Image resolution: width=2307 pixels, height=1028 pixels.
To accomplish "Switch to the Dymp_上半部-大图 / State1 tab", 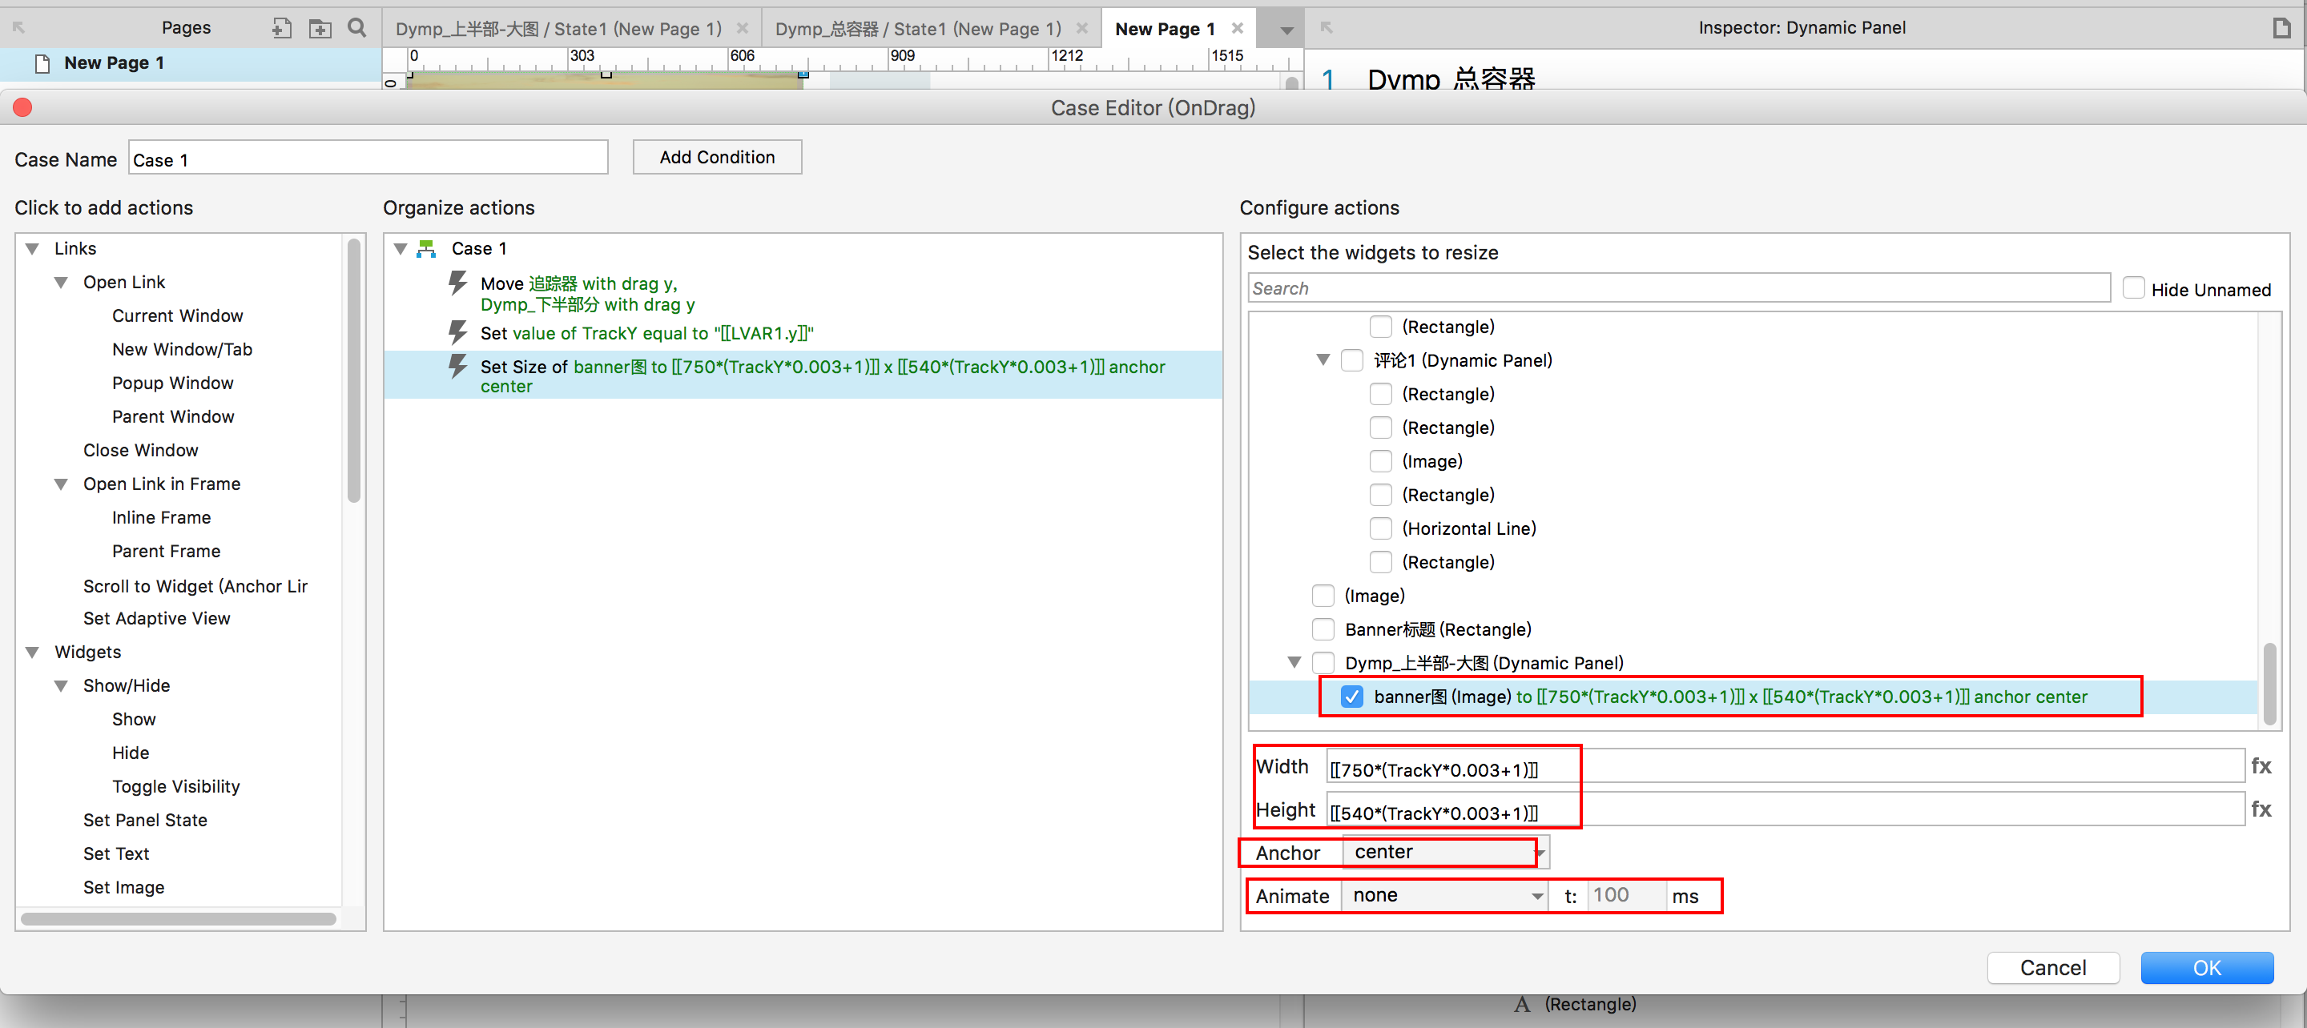I will [x=559, y=29].
